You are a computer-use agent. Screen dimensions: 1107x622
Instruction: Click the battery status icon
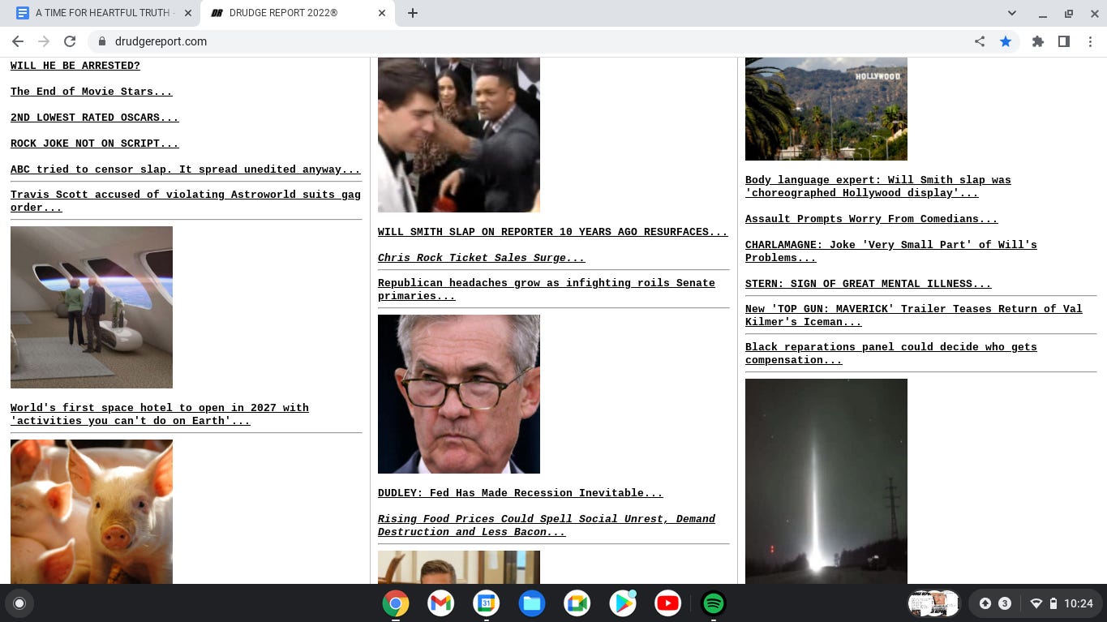(x=1053, y=603)
